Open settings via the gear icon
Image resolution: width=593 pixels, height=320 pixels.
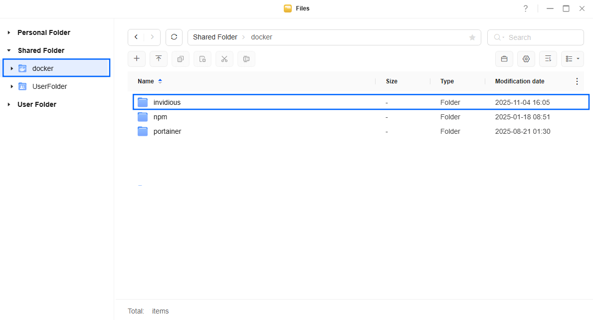click(x=526, y=59)
